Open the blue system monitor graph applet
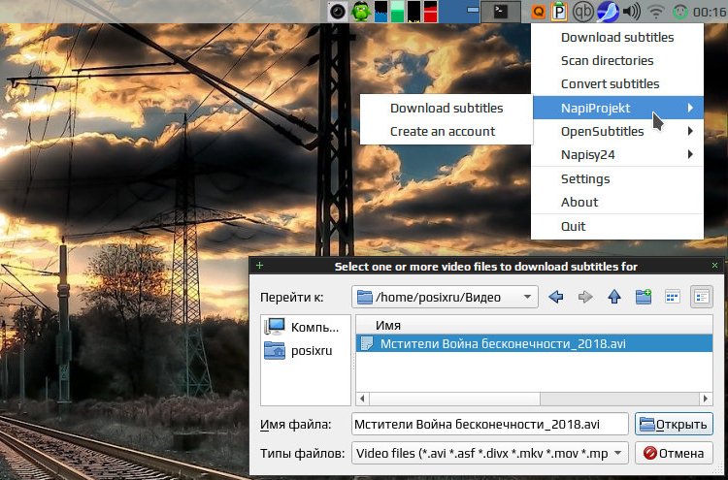 pyautogui.click(x=381, y=12)
